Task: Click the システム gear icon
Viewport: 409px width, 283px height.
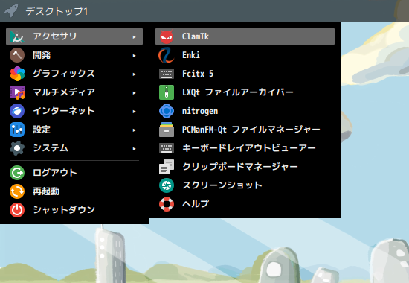Action: [x=17, y=148]
